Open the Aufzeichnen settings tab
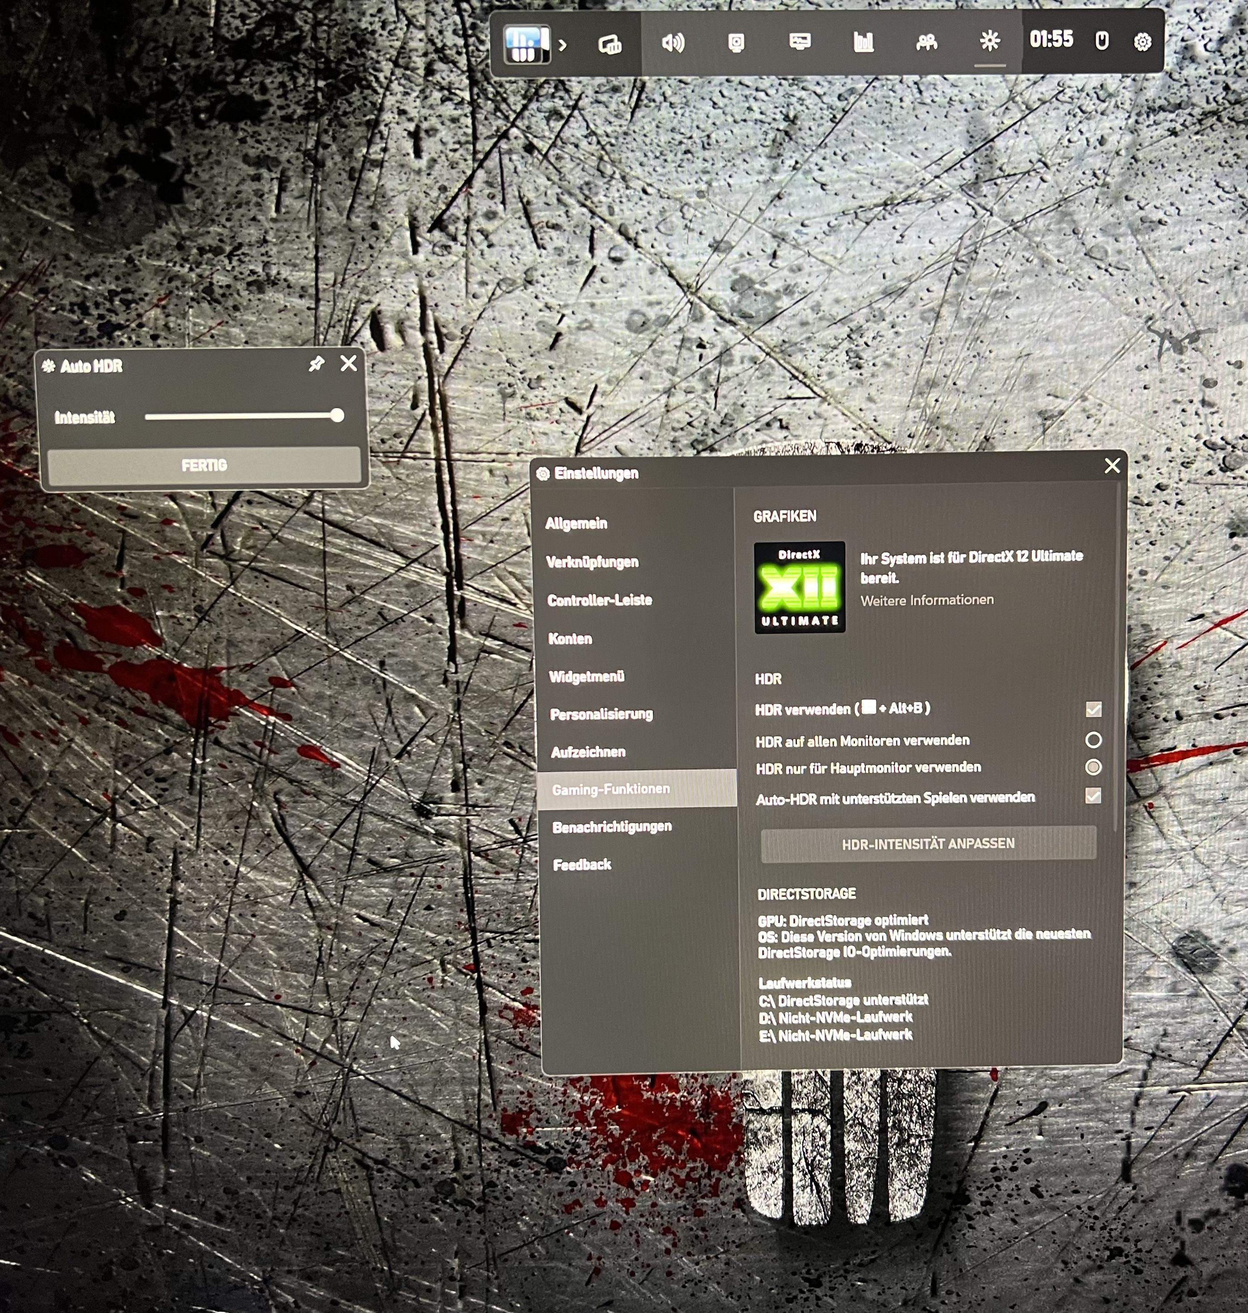Screen dimensions: 1248x1313 (x=588, y=752)
